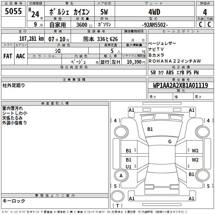Image resolution: width=215 pixels, height=215 pixels.
Task: Select the registration month 9 月
Action: pyautogui.click(x=38, y=25)
